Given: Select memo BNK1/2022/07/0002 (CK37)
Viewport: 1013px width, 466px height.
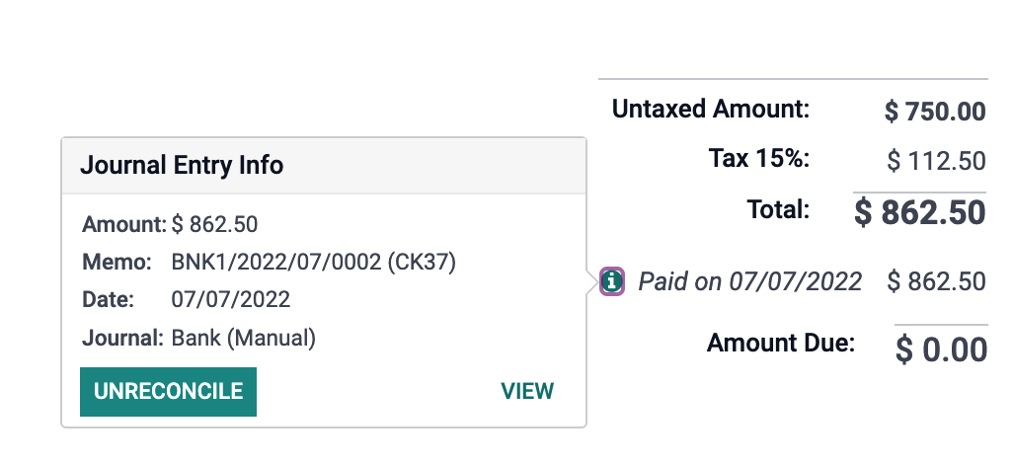Looking at the screenshot, I should click(313, 263).
